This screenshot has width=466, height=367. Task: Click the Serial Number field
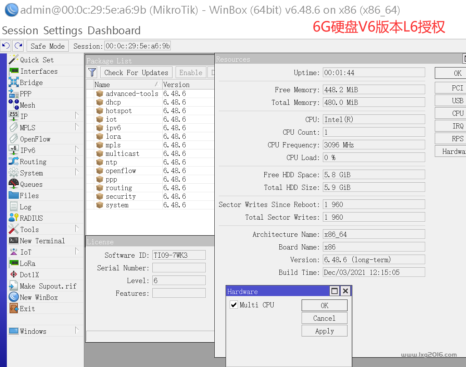point(179,268)
